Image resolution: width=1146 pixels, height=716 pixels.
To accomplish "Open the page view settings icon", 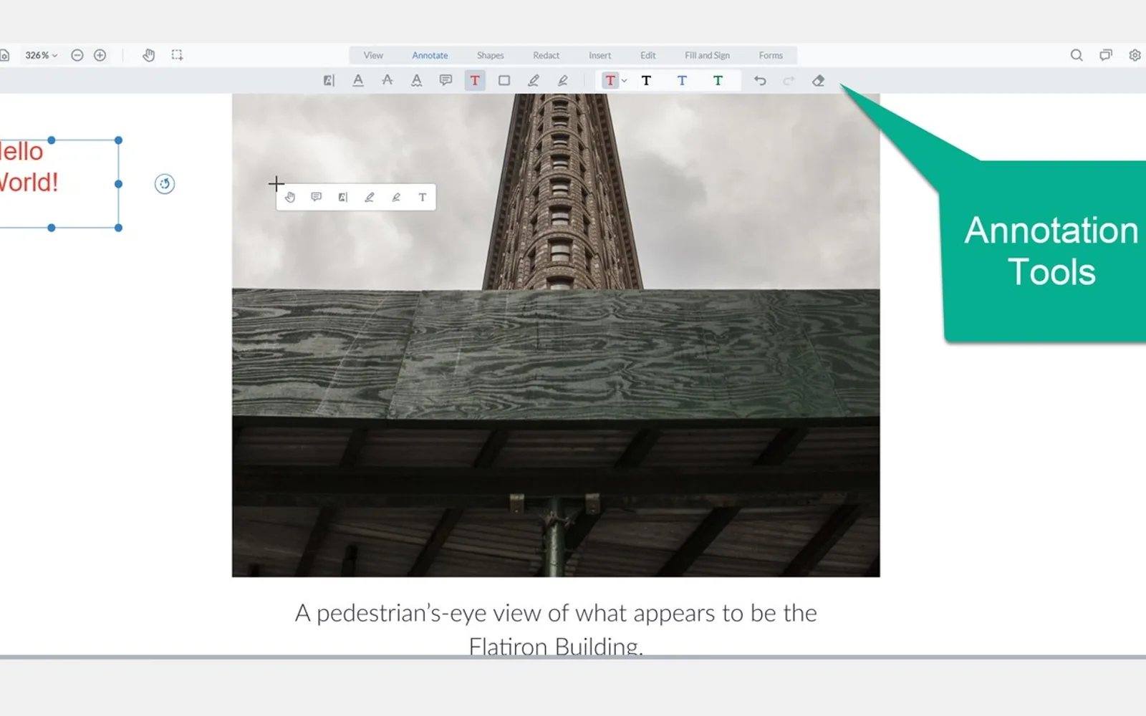I will tap(4, 55).
